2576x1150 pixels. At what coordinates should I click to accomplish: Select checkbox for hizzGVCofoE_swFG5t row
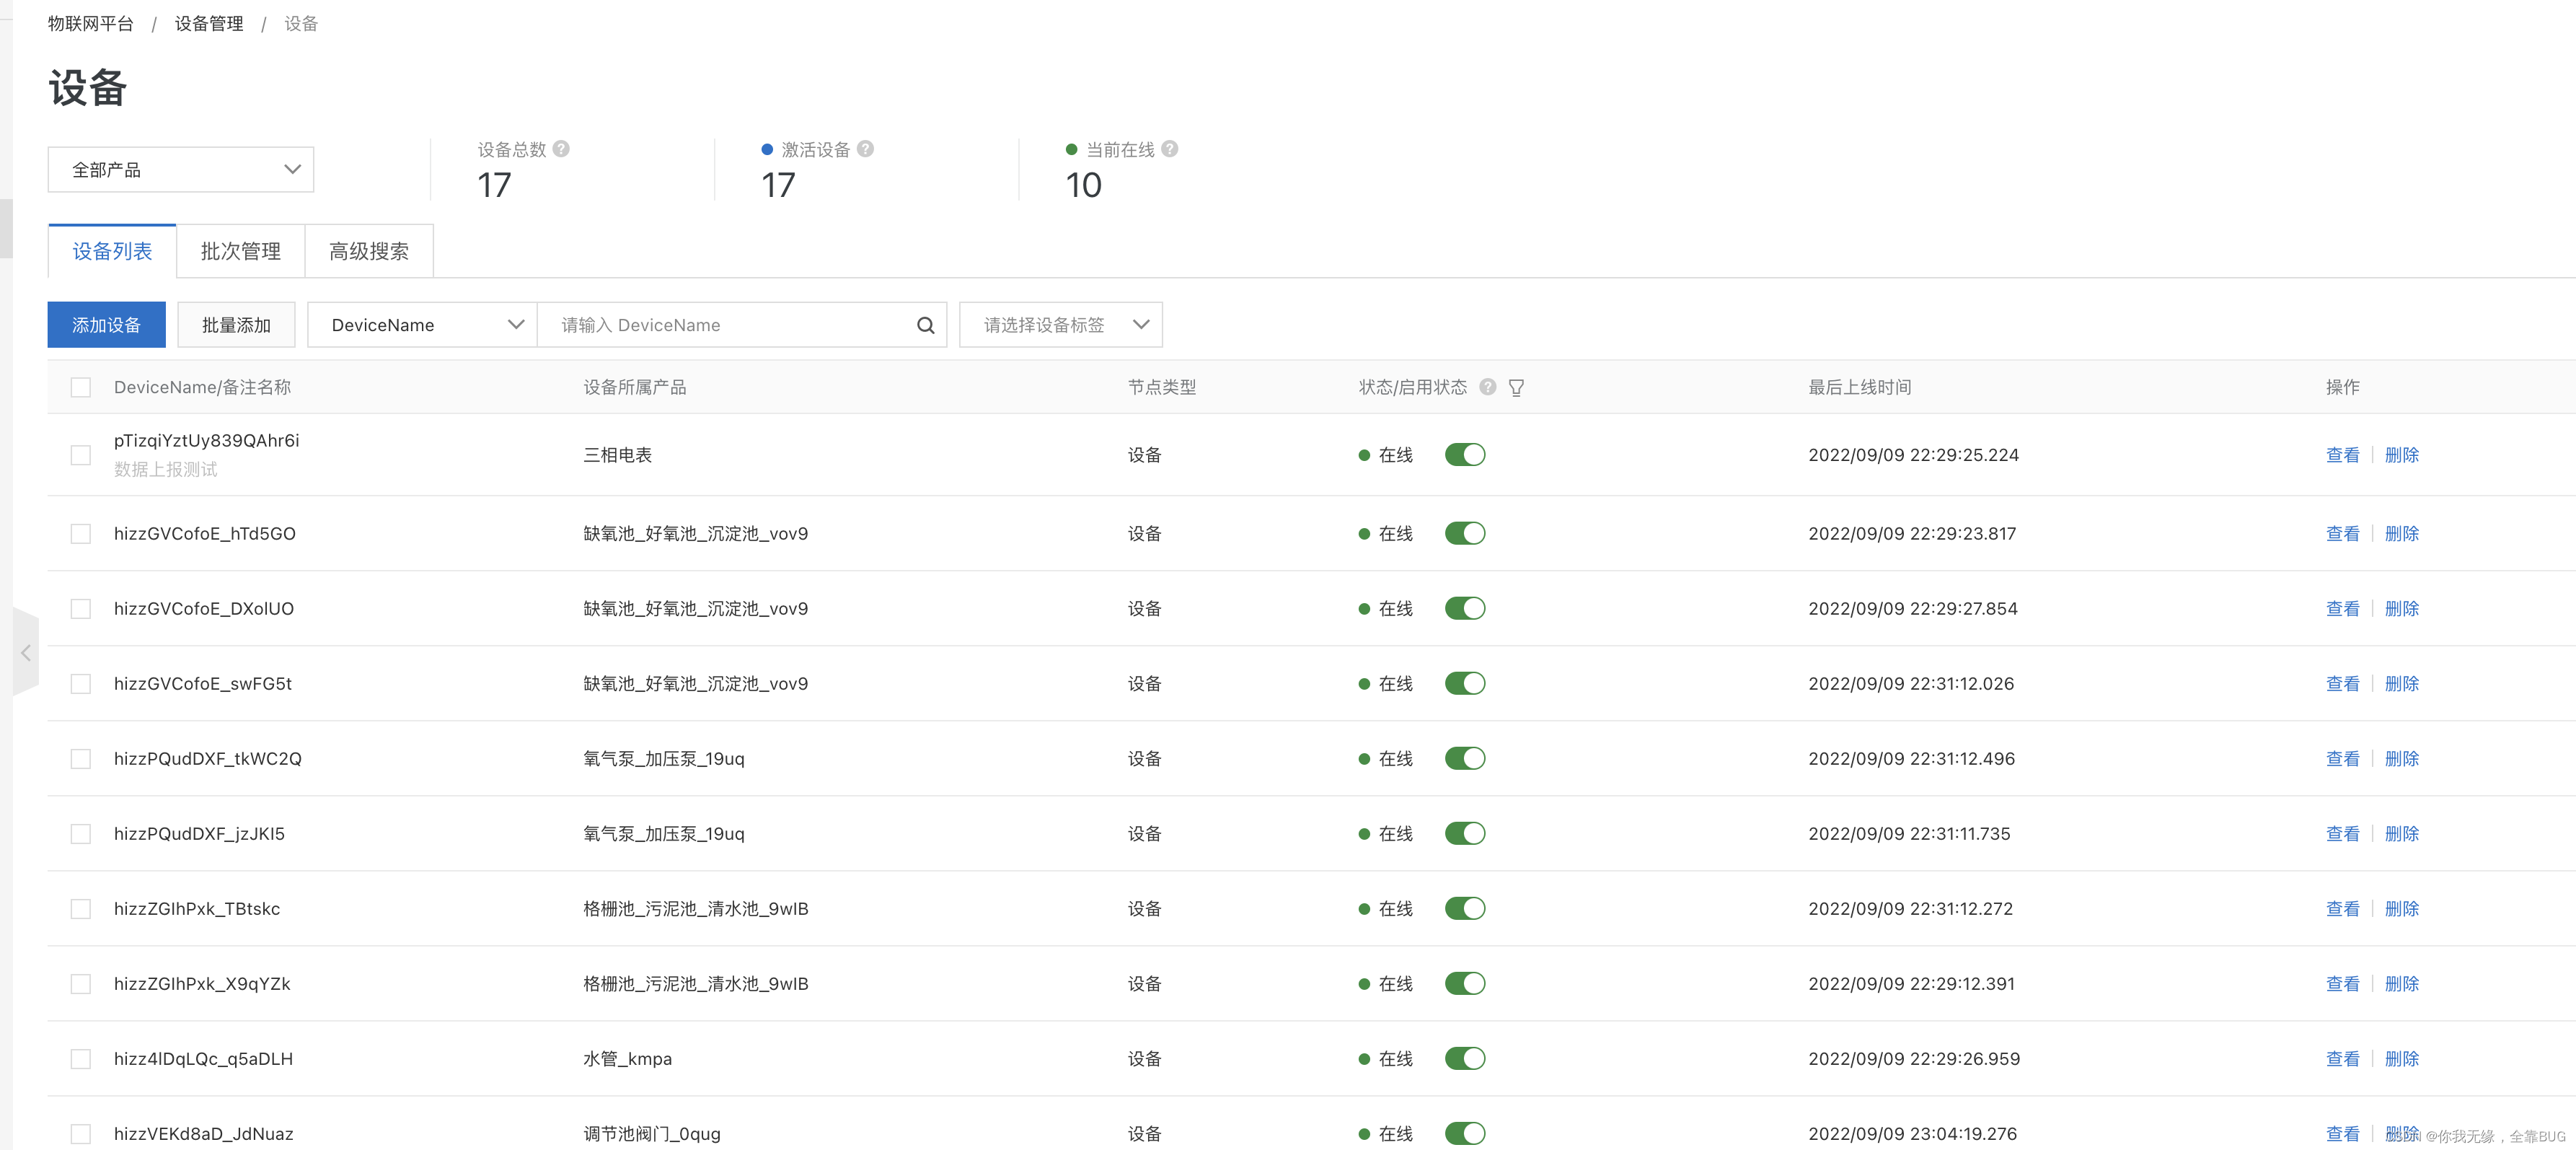81,684
